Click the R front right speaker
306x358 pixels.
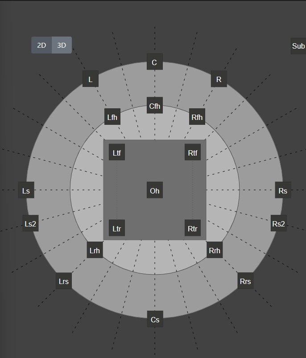click(219, 79)
